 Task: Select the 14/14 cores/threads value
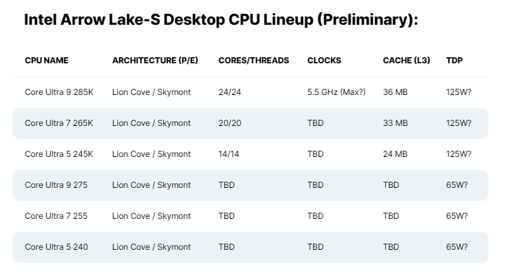coord(229,154)
